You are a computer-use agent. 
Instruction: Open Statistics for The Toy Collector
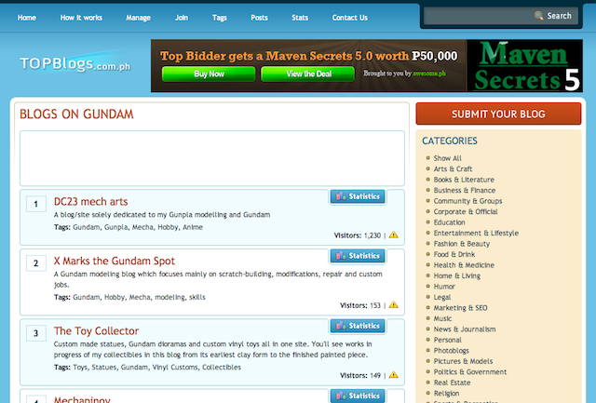(x=358, y=326)
